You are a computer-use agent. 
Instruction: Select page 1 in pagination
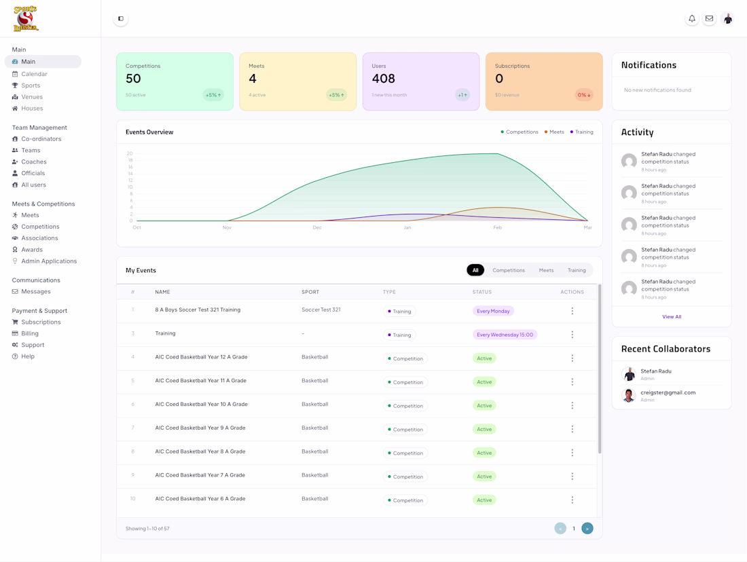574,529
